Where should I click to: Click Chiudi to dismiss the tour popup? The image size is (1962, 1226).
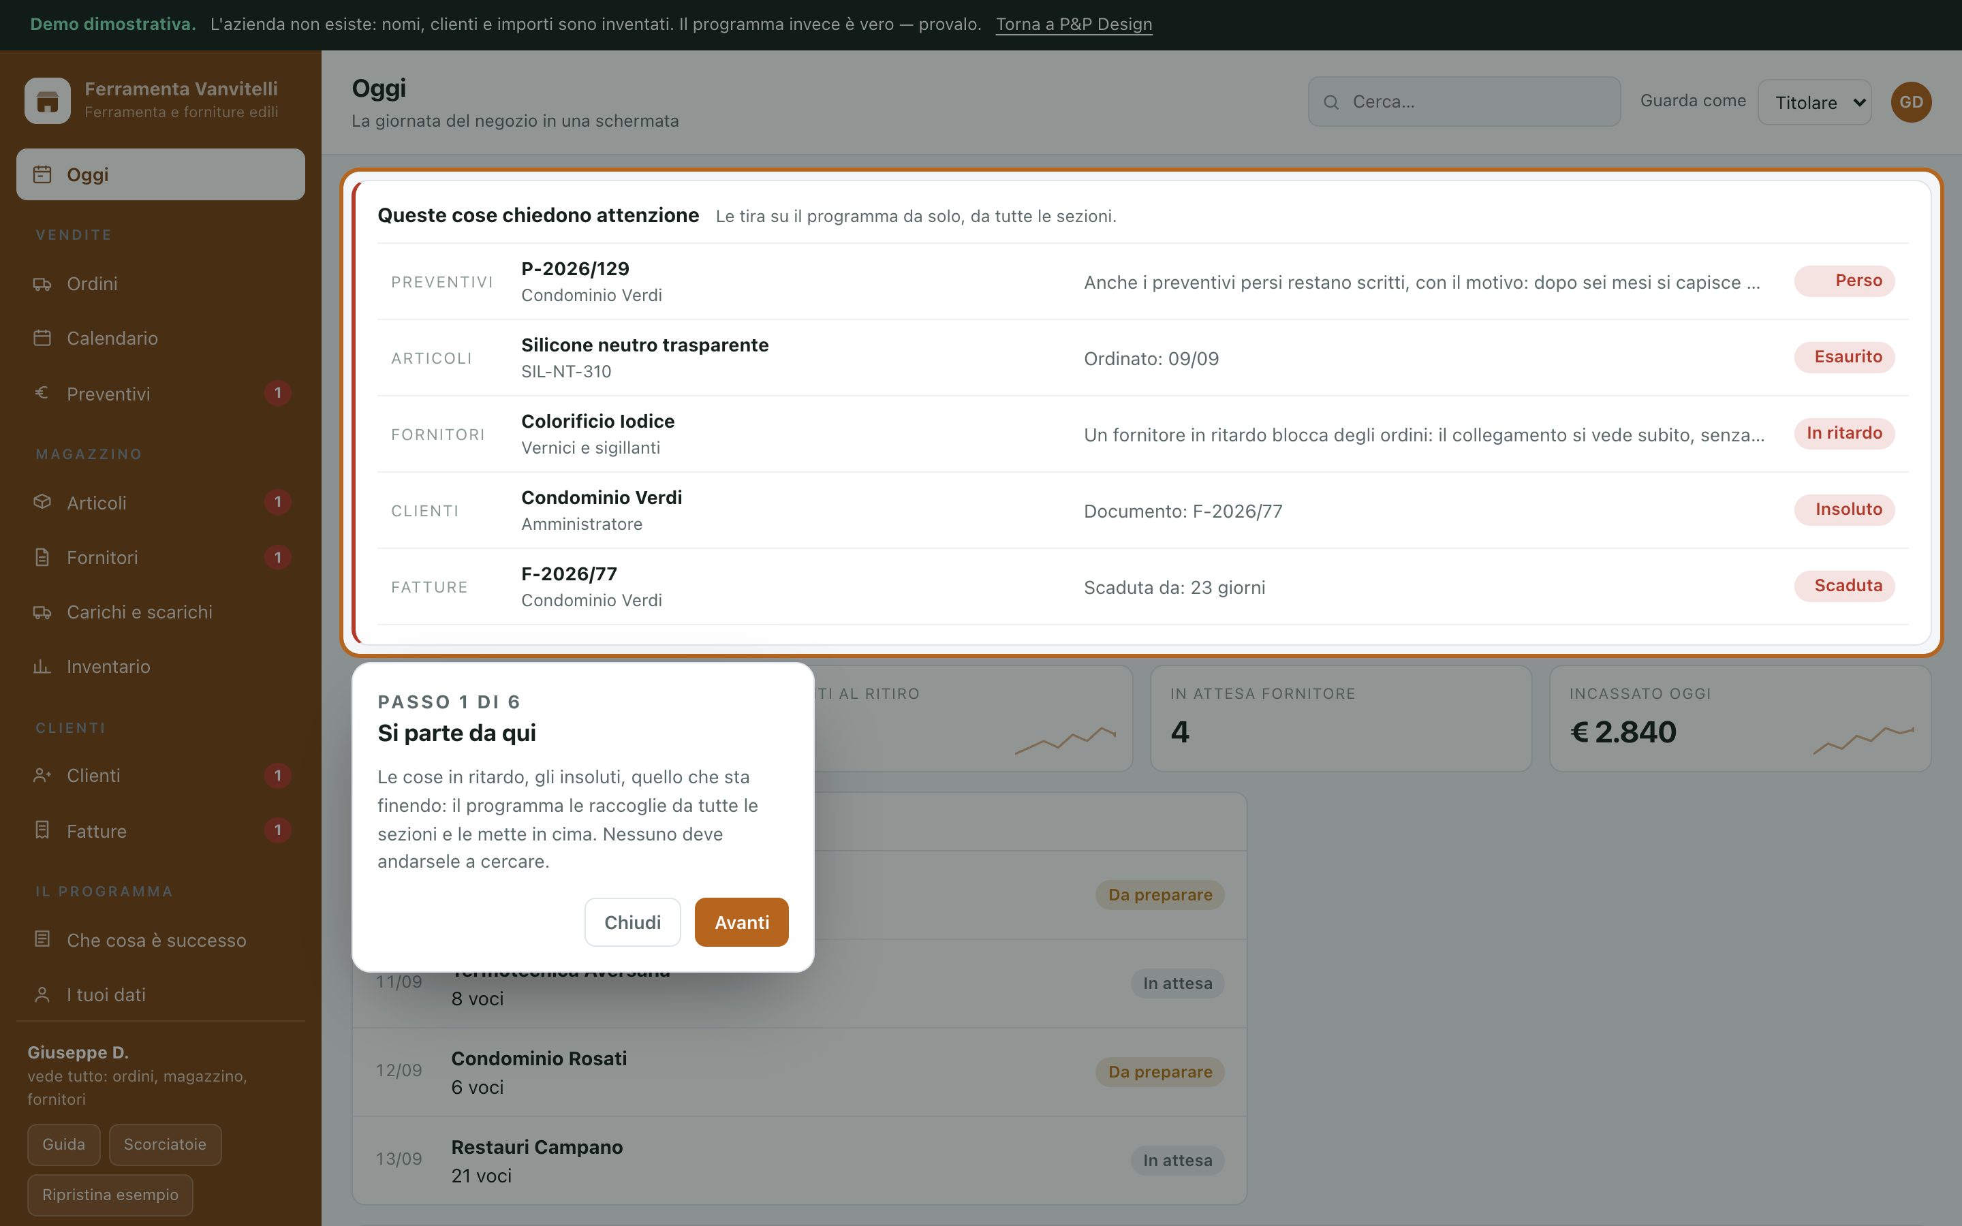point(632,922)
